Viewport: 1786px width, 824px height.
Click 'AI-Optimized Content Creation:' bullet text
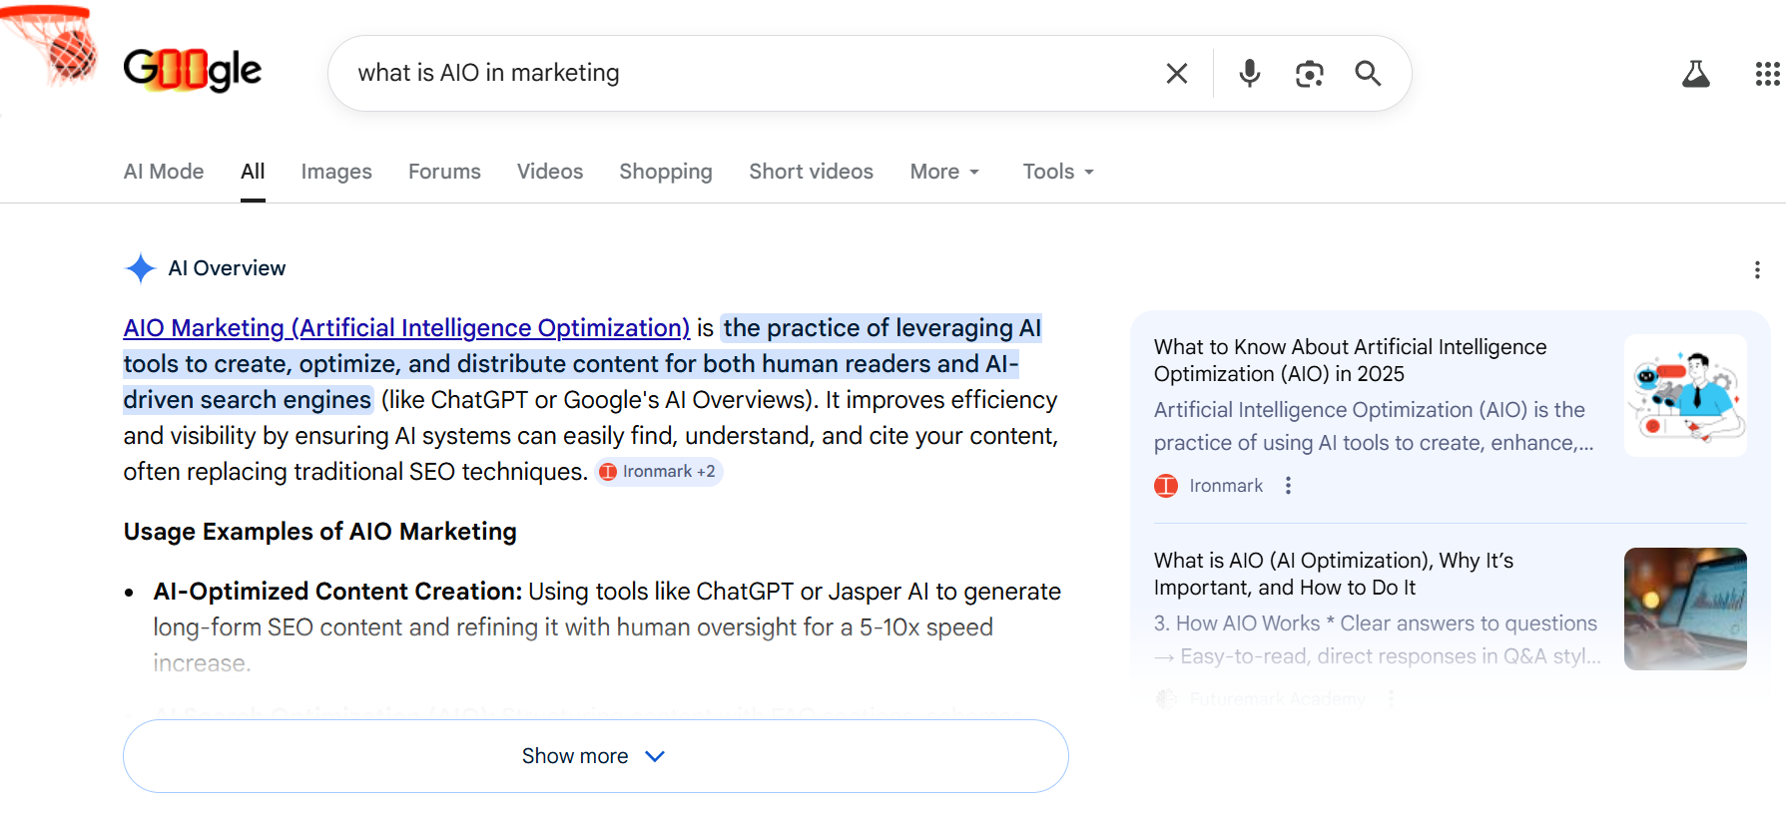337,592
